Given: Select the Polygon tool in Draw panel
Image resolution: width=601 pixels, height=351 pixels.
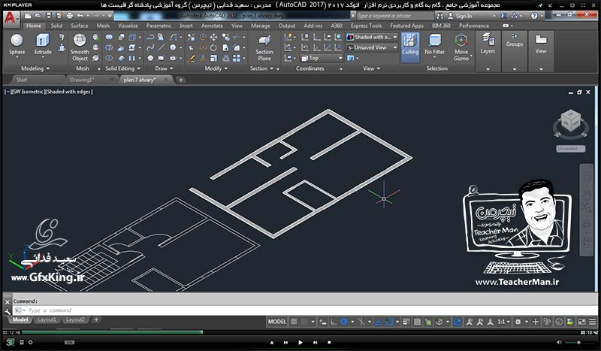Looking at the screenshot, I should point(151,59).
